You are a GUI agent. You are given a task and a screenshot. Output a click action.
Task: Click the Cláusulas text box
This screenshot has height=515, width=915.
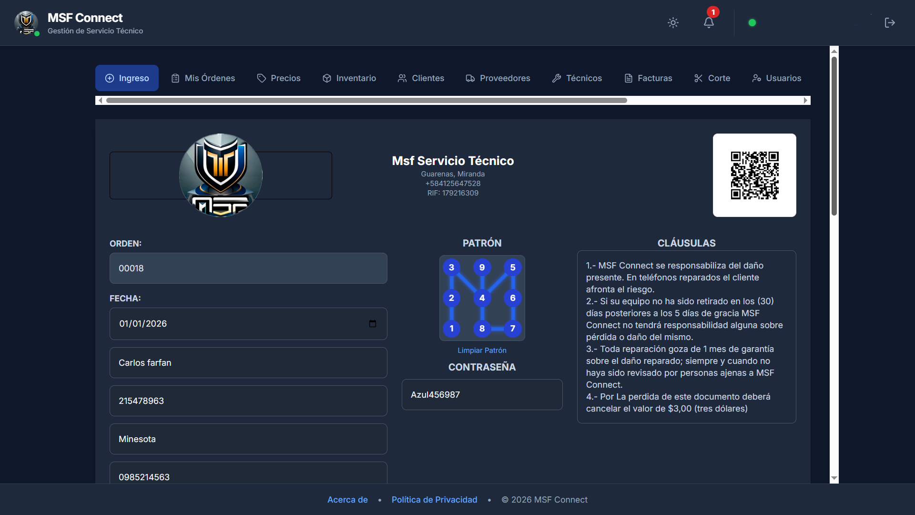tap(686, 337)
